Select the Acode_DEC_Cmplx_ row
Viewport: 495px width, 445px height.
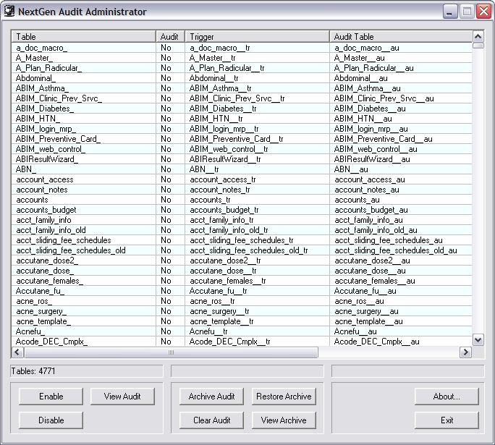242,342
